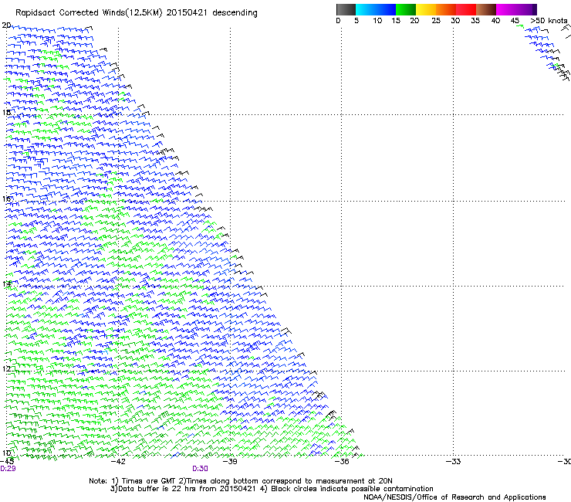Click the note 'Data buffer is 22 hrs from 20150421'
This screenshot has width=571, height=502.
coord(187,489)
